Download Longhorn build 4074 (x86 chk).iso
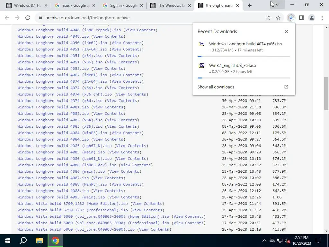This screenshot has width=329, height=247. [65, 94]
